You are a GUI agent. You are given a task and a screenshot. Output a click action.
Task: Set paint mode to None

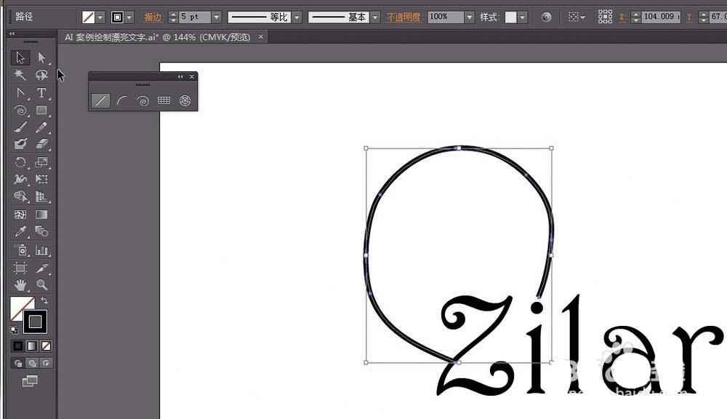click(47, 346)
